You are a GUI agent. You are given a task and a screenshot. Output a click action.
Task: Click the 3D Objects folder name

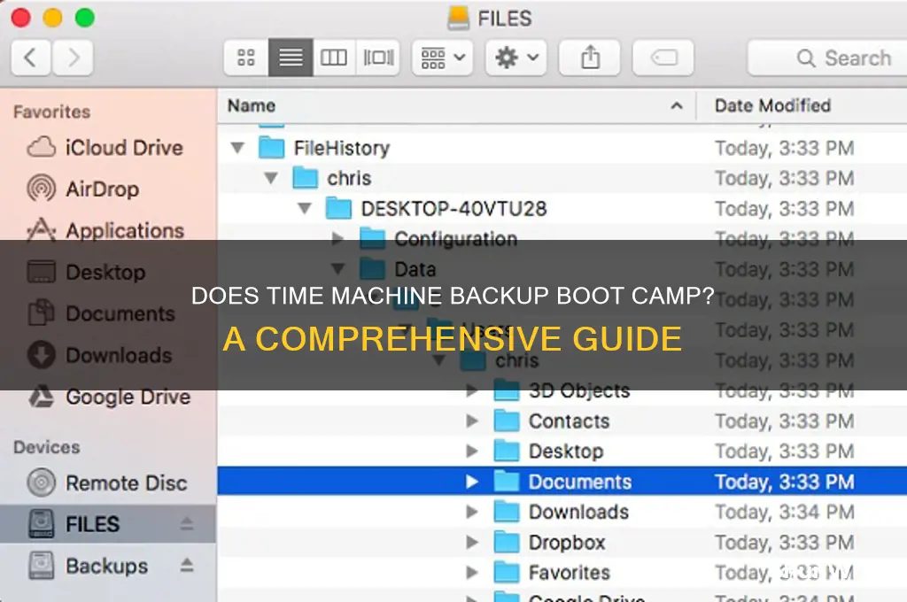click(579, 391)
